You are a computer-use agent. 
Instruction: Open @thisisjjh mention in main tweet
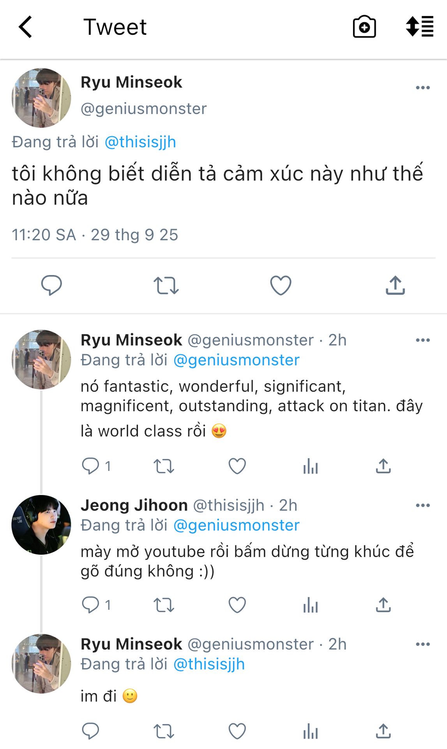click(140, 142)
